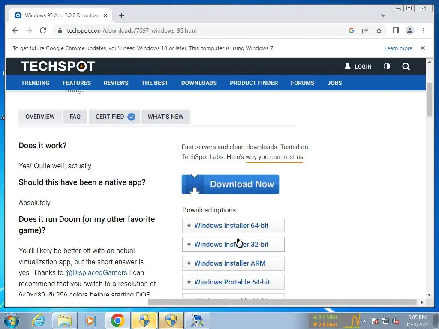Open the TechSpot LOGIN link
Viewport: 439px width, 329px height.
click(358, 66)
